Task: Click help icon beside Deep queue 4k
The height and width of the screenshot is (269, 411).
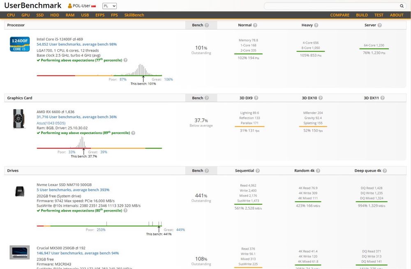Action: coord(385,171)
